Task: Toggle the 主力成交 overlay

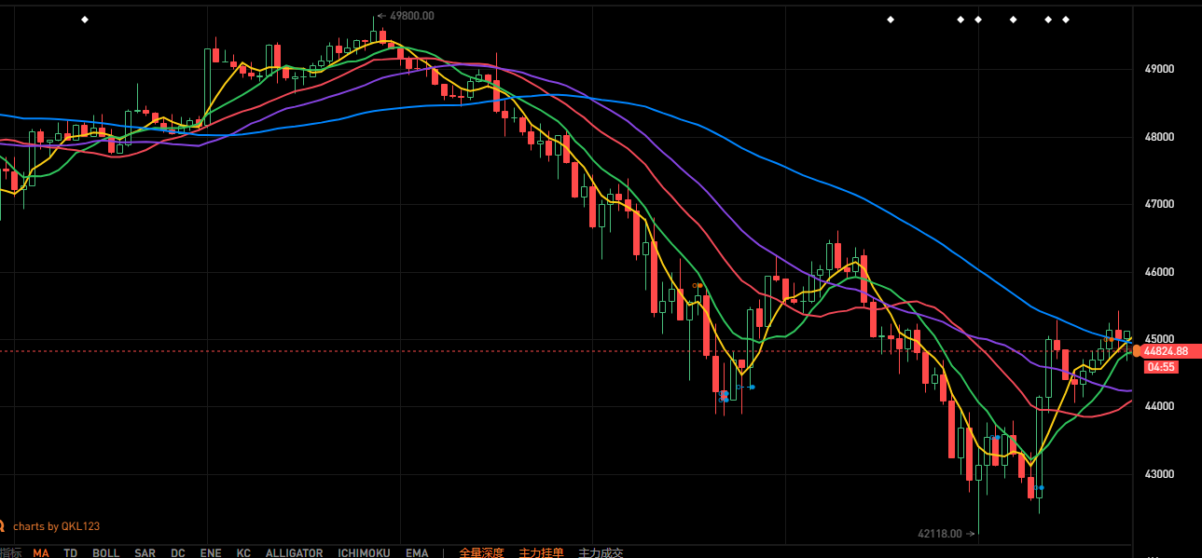Action: point(601,552)
